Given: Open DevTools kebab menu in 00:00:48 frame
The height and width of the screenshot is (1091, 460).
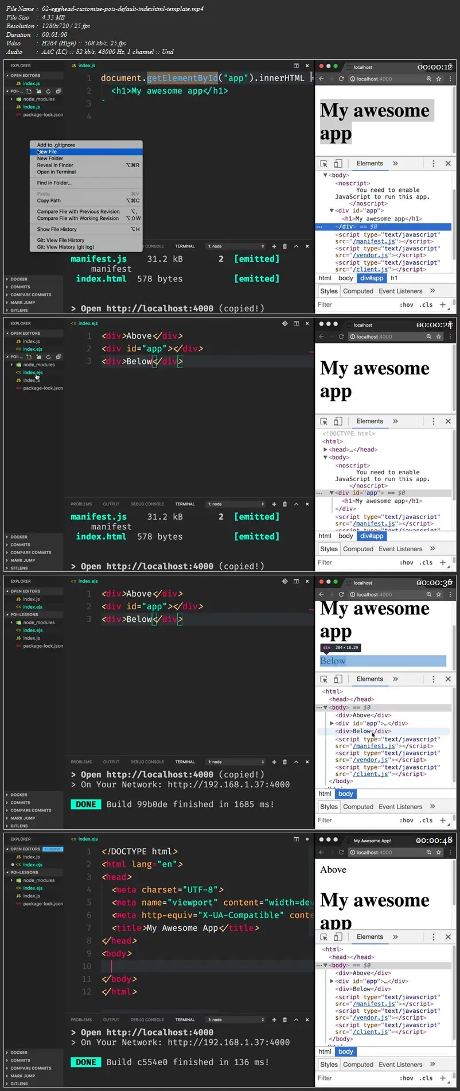Looking at the screenshot, I should (x=434, y=937).
